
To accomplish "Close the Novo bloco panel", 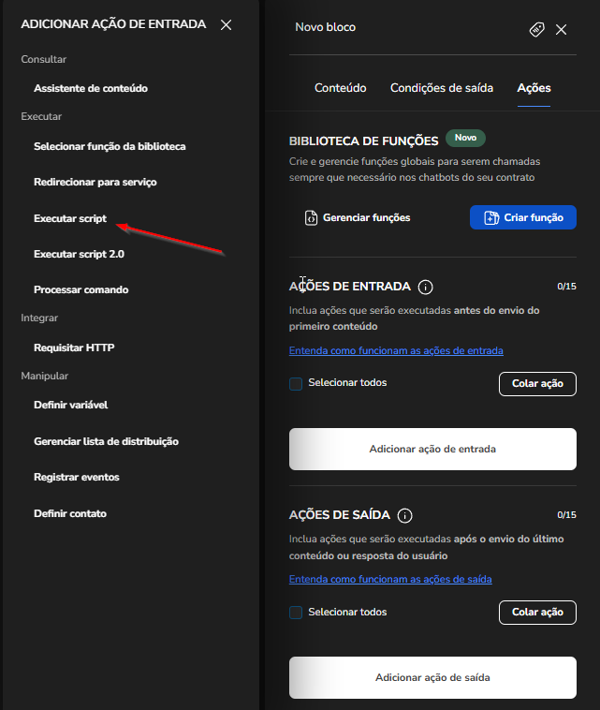I will tap(561, 30).
